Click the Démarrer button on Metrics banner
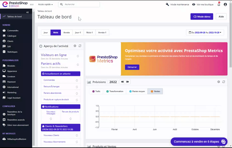The image size is (232, 148). (x=132, y=67)
